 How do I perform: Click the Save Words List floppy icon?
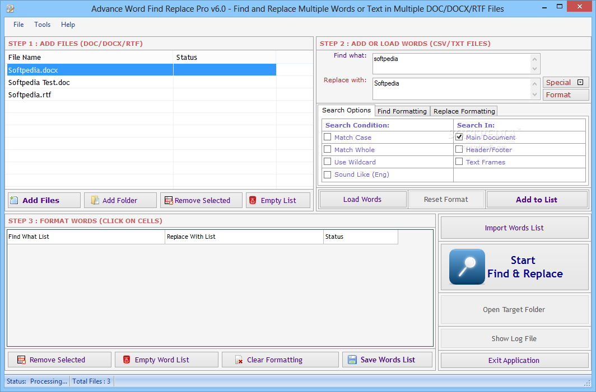(x=352, y=360)
